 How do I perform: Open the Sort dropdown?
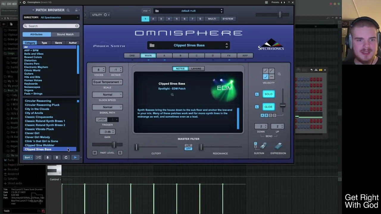click(28, 158)
